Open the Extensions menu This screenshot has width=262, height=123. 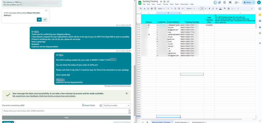(x=185, y=4)
